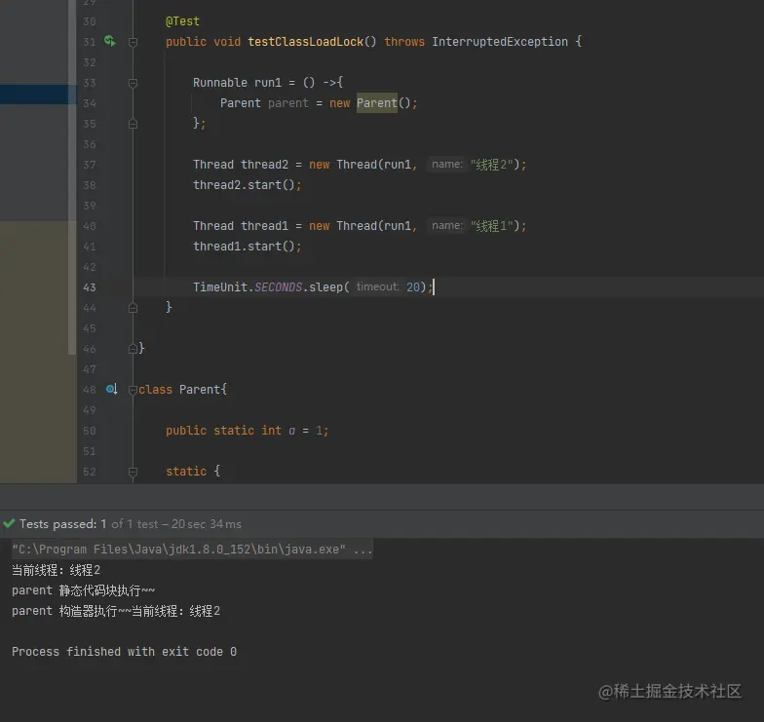The image size is (764, 722).
Task: Click the variable name thread2 declaration
Action: click(x=265, y=165)
